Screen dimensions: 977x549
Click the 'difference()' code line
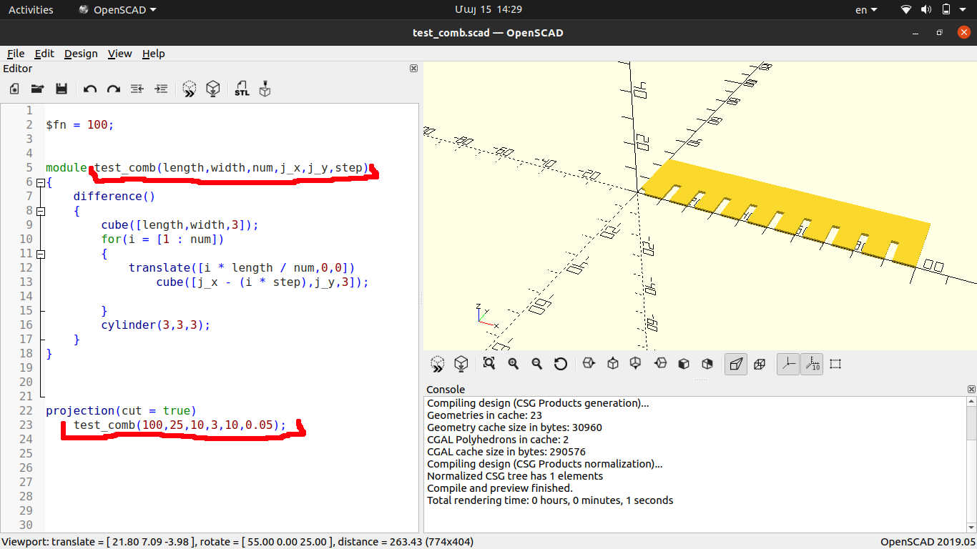(114, 197)
